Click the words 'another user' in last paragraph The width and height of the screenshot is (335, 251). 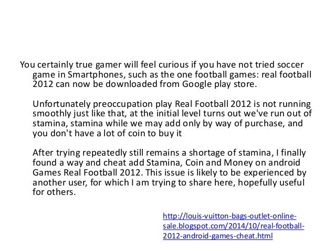point(60,182)
